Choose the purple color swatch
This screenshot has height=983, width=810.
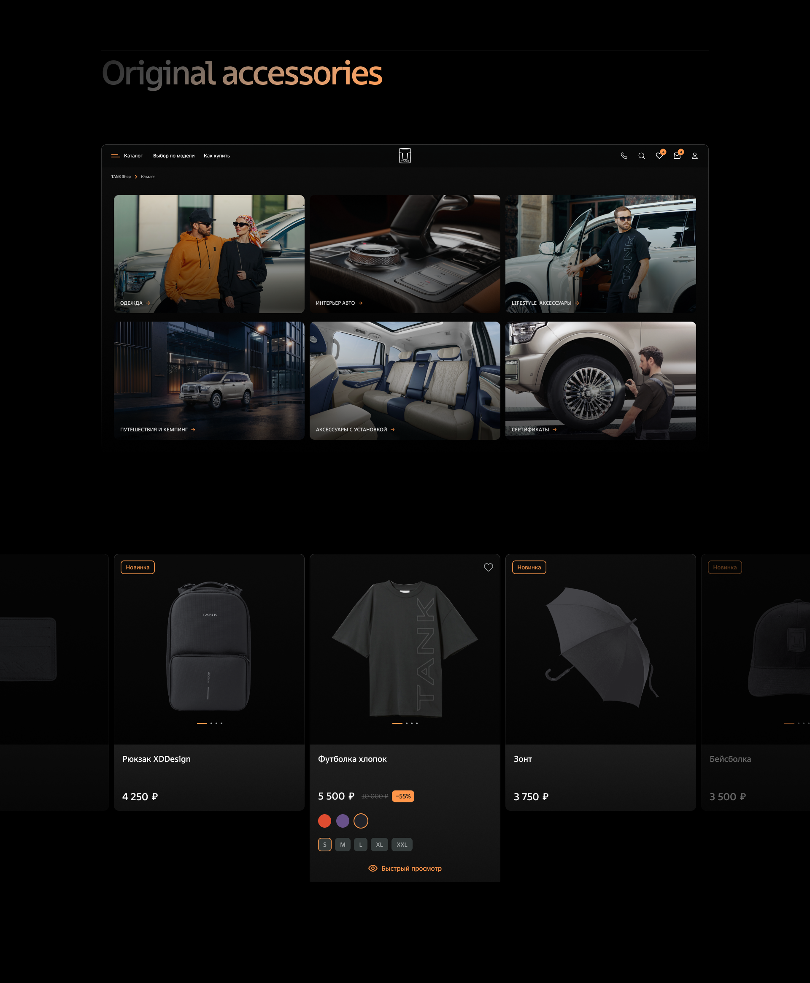[343, 821]
